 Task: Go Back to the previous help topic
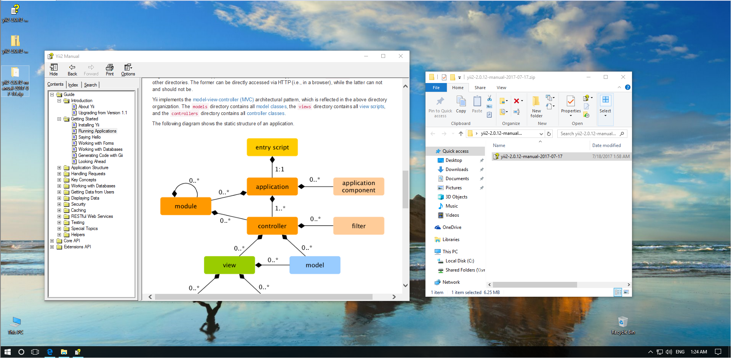[72, 69]
